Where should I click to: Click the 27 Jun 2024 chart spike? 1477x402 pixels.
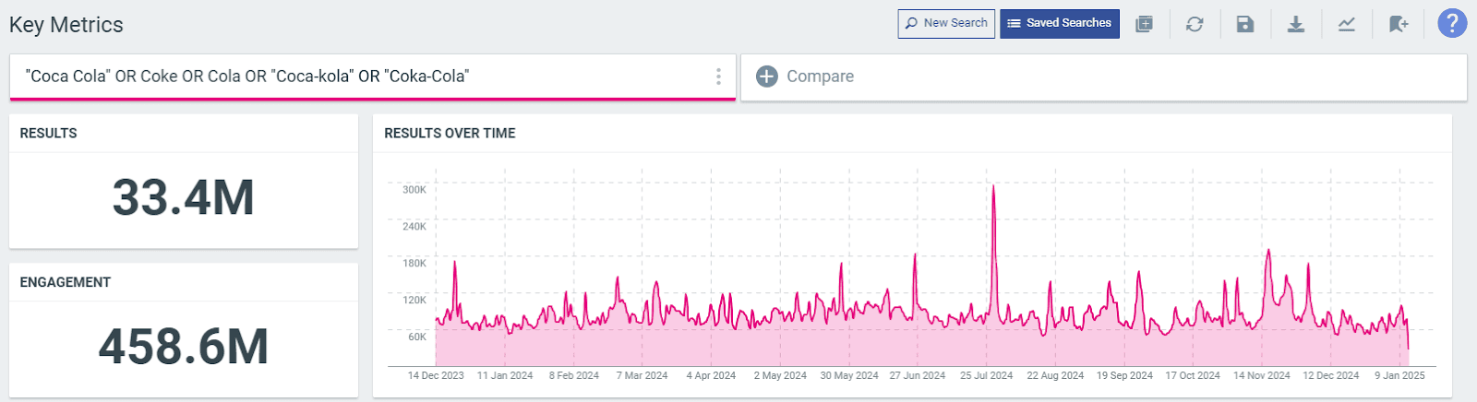[x=915, y=255]
